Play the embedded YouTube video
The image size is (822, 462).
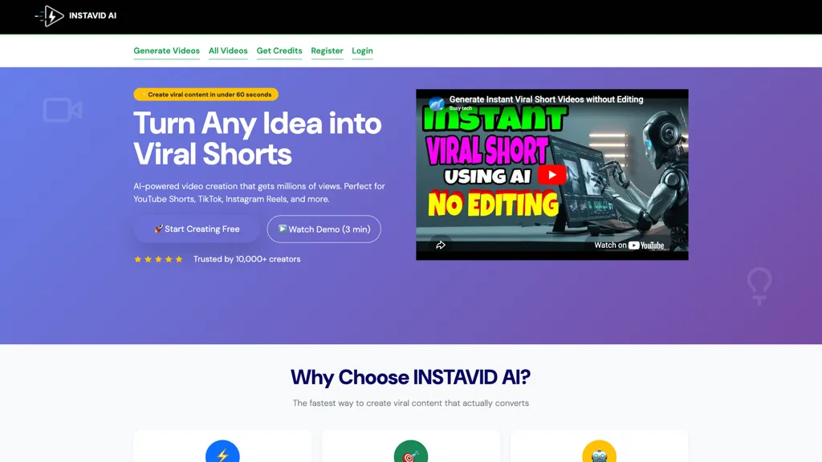[x=551, y=175]
